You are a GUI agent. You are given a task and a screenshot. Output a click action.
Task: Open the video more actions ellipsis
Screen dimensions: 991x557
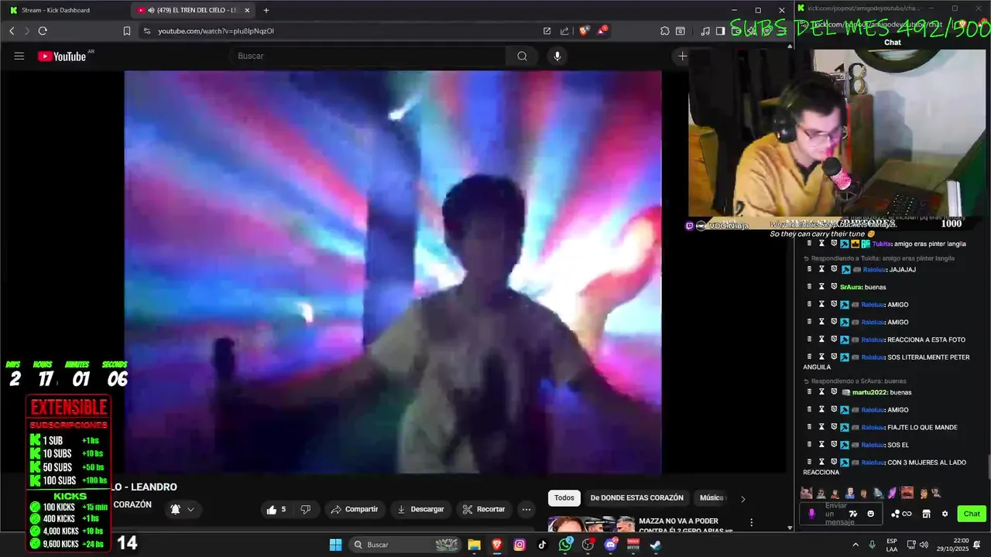[x=526, y=509]
